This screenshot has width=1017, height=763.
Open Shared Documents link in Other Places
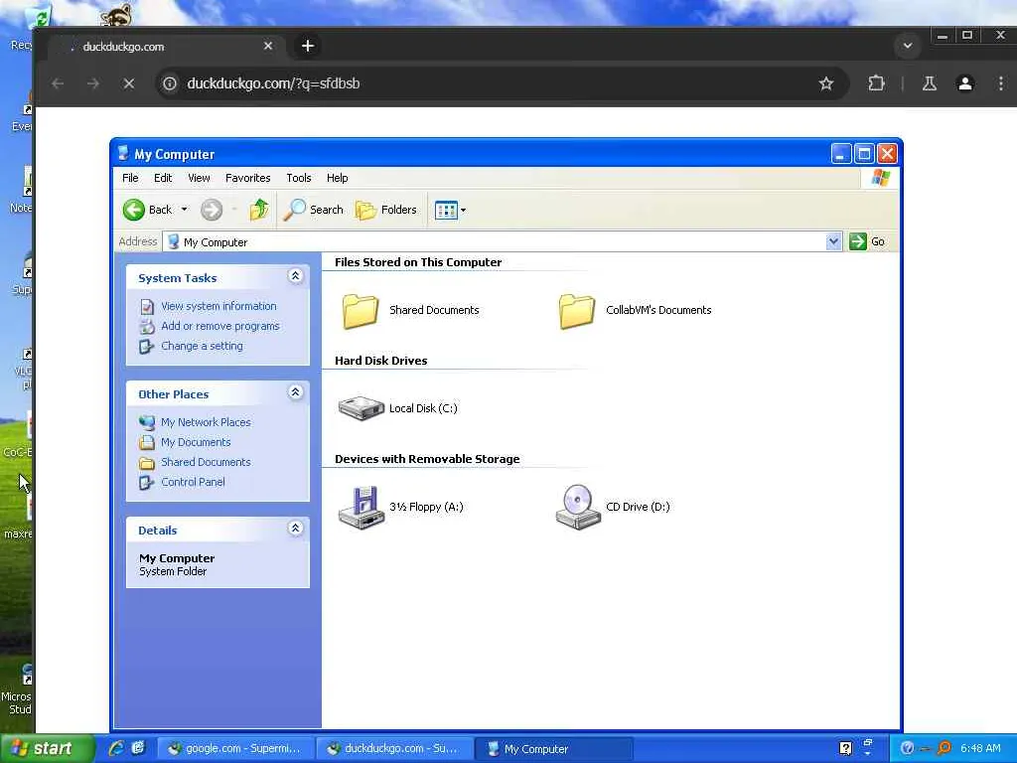click(206, 463)
